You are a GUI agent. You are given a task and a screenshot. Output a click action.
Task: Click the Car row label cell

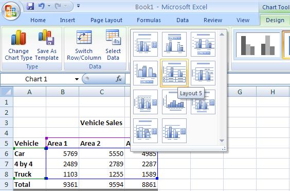[29, 153]
